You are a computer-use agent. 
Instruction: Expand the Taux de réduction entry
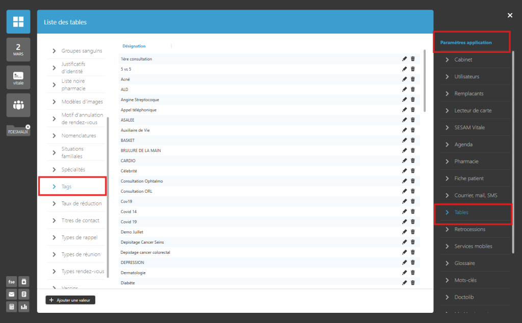pyautogui.click(x=81, y=203)
